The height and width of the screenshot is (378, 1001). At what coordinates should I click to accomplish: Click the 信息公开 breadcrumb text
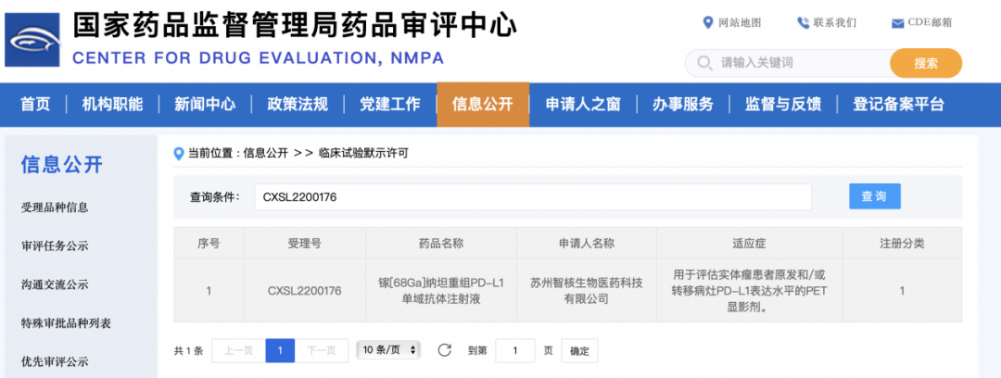click(266, 153)
